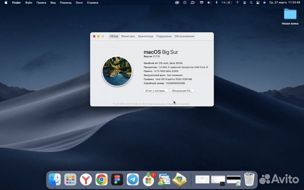Open the MetaEditor book icon in Dock

click(x=179, y=179)
